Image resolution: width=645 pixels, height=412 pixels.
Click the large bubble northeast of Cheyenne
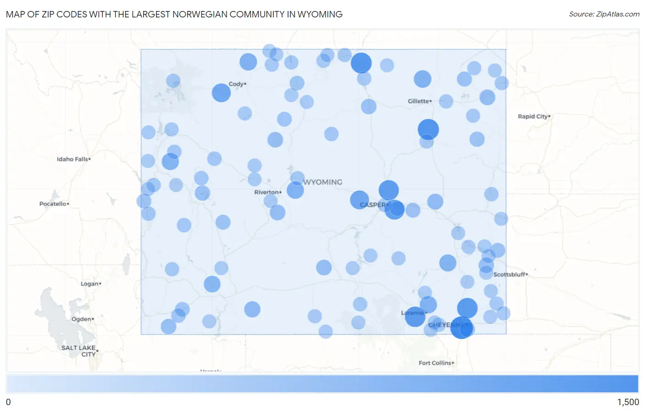[x=467, y=308]
